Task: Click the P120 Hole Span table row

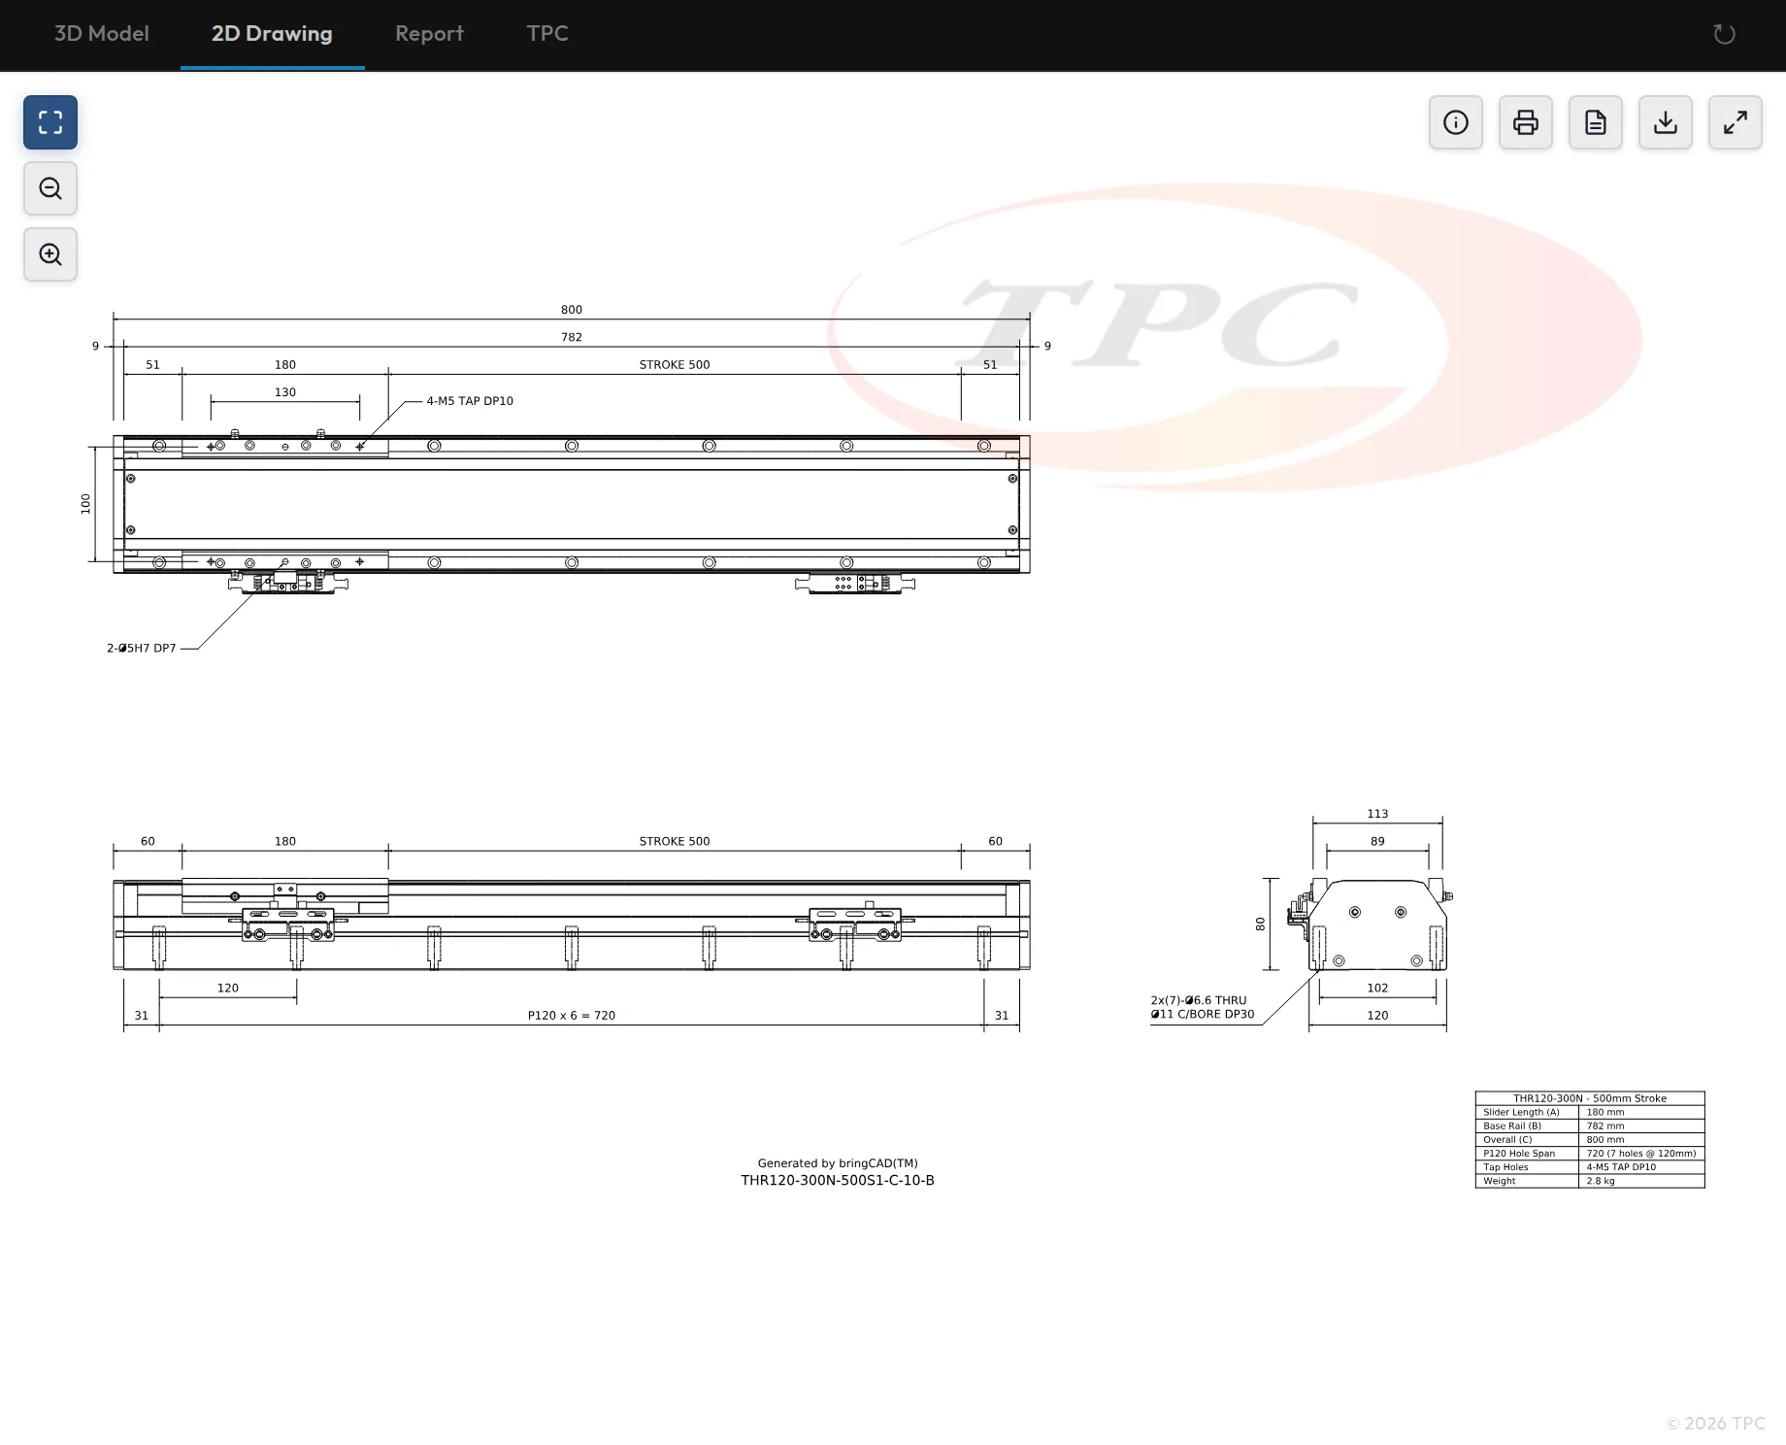Action: click(1590, 1153)
